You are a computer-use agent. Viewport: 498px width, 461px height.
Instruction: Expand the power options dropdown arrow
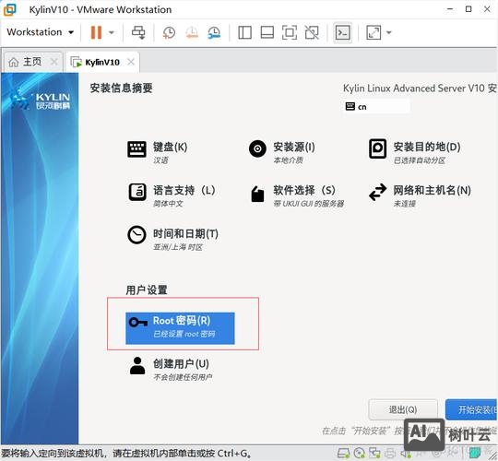point(112,32)
